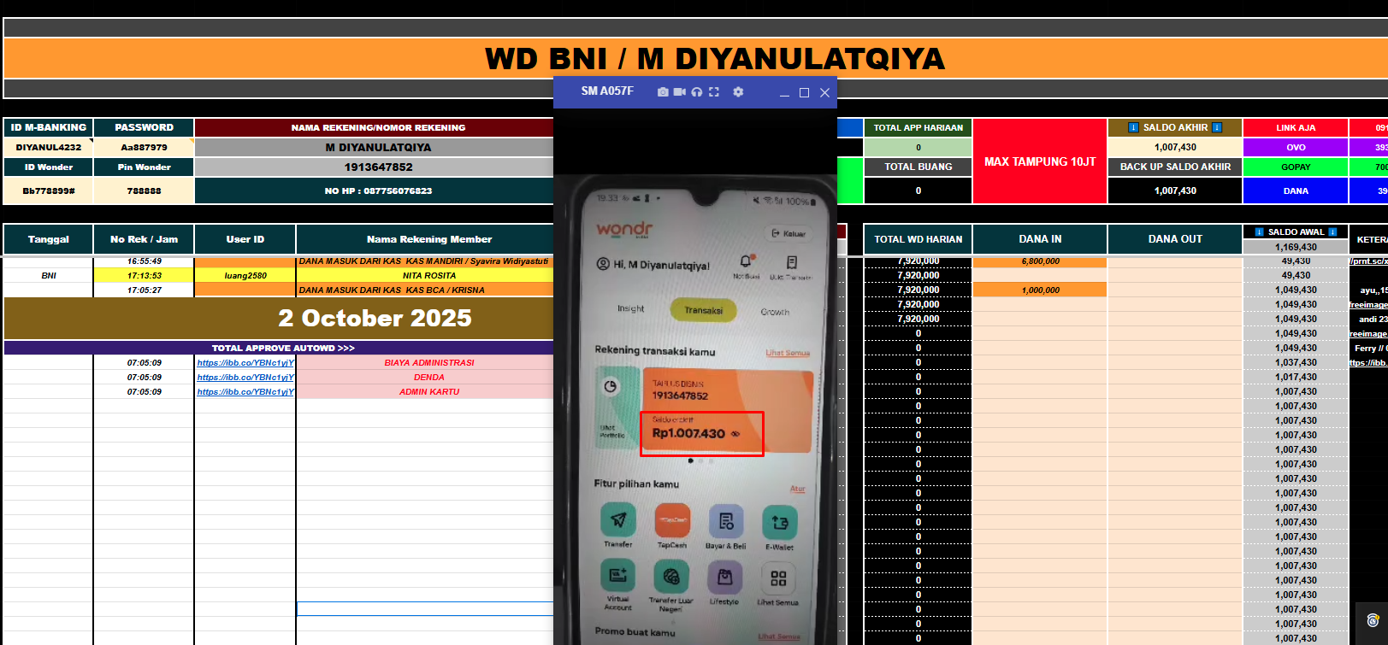
Task: Click the wondr logo in the phone
Action: pyautogui.click(x=624, y=229)
